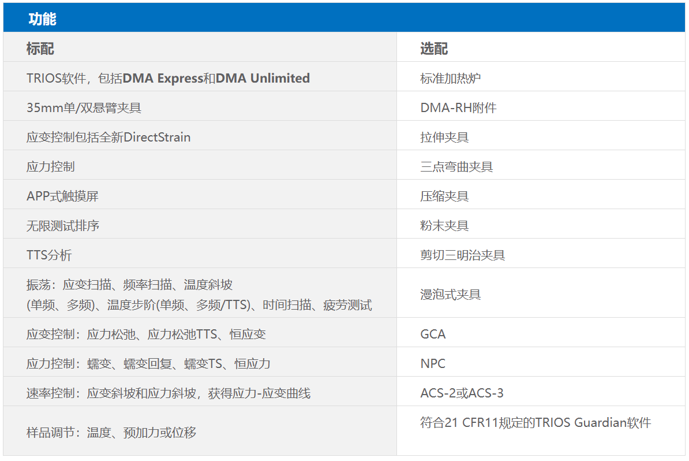Image resolution: width=689 pixels, height=461 pixels.
Task: Click the TRIOS软件 DMA Express row
Action: 168,78
